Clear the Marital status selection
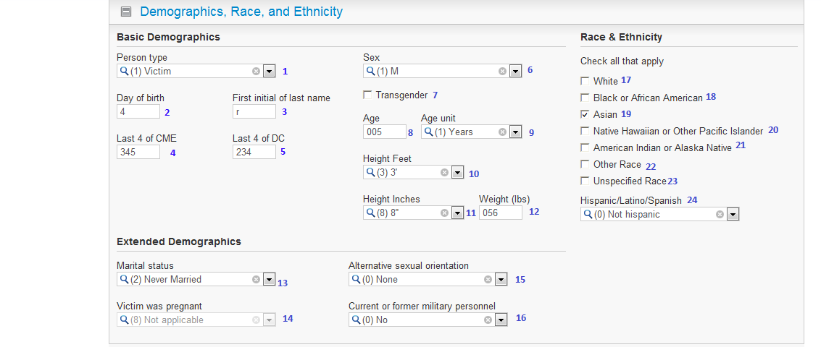This screenshot has height=347, width=821. [256, 280]
